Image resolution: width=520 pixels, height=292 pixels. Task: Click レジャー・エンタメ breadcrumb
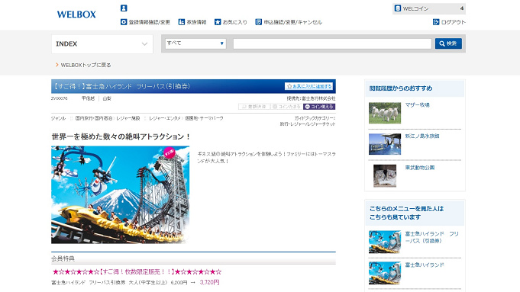tap(165, 118)
